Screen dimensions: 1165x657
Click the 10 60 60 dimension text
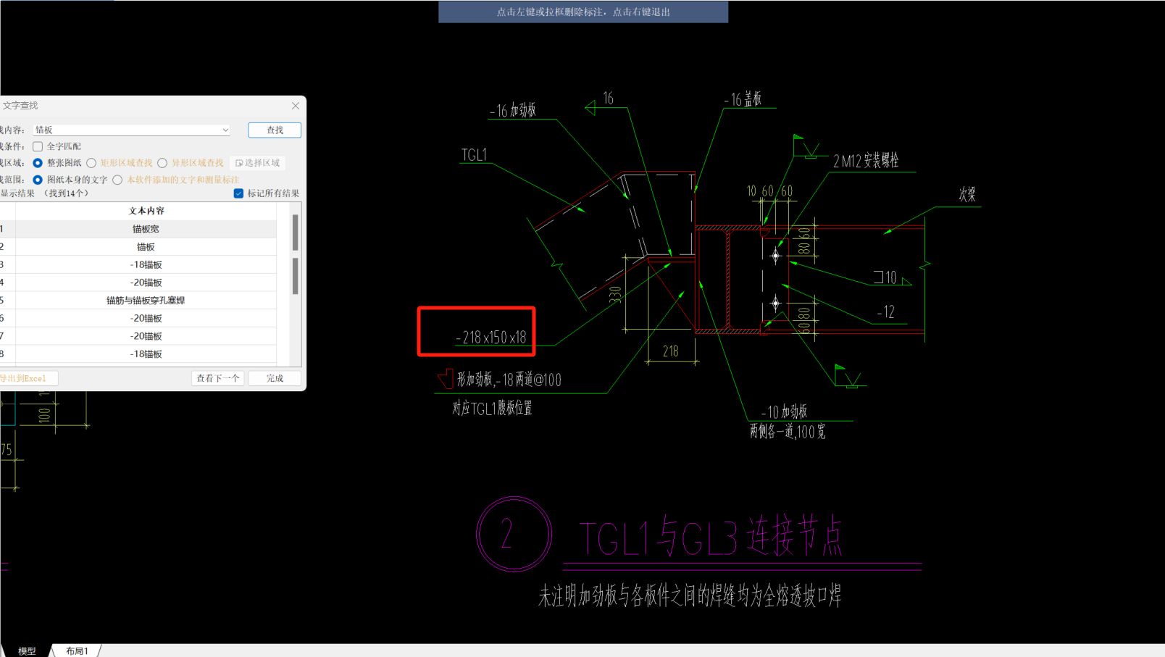pos(769,191)
